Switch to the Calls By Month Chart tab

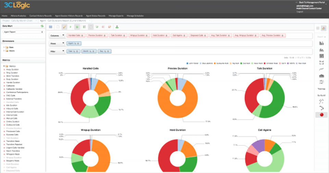tap(17, 21)
